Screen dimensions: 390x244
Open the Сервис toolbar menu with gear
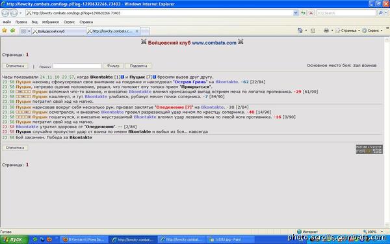372,31
